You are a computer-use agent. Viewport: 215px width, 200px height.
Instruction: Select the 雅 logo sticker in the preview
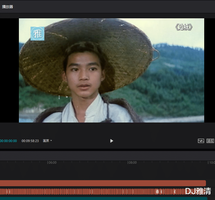(38, 34)
